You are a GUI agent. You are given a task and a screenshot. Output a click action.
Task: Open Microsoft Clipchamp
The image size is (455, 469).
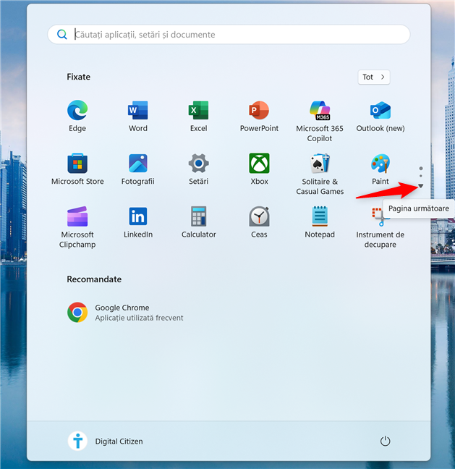pos(77,227)
